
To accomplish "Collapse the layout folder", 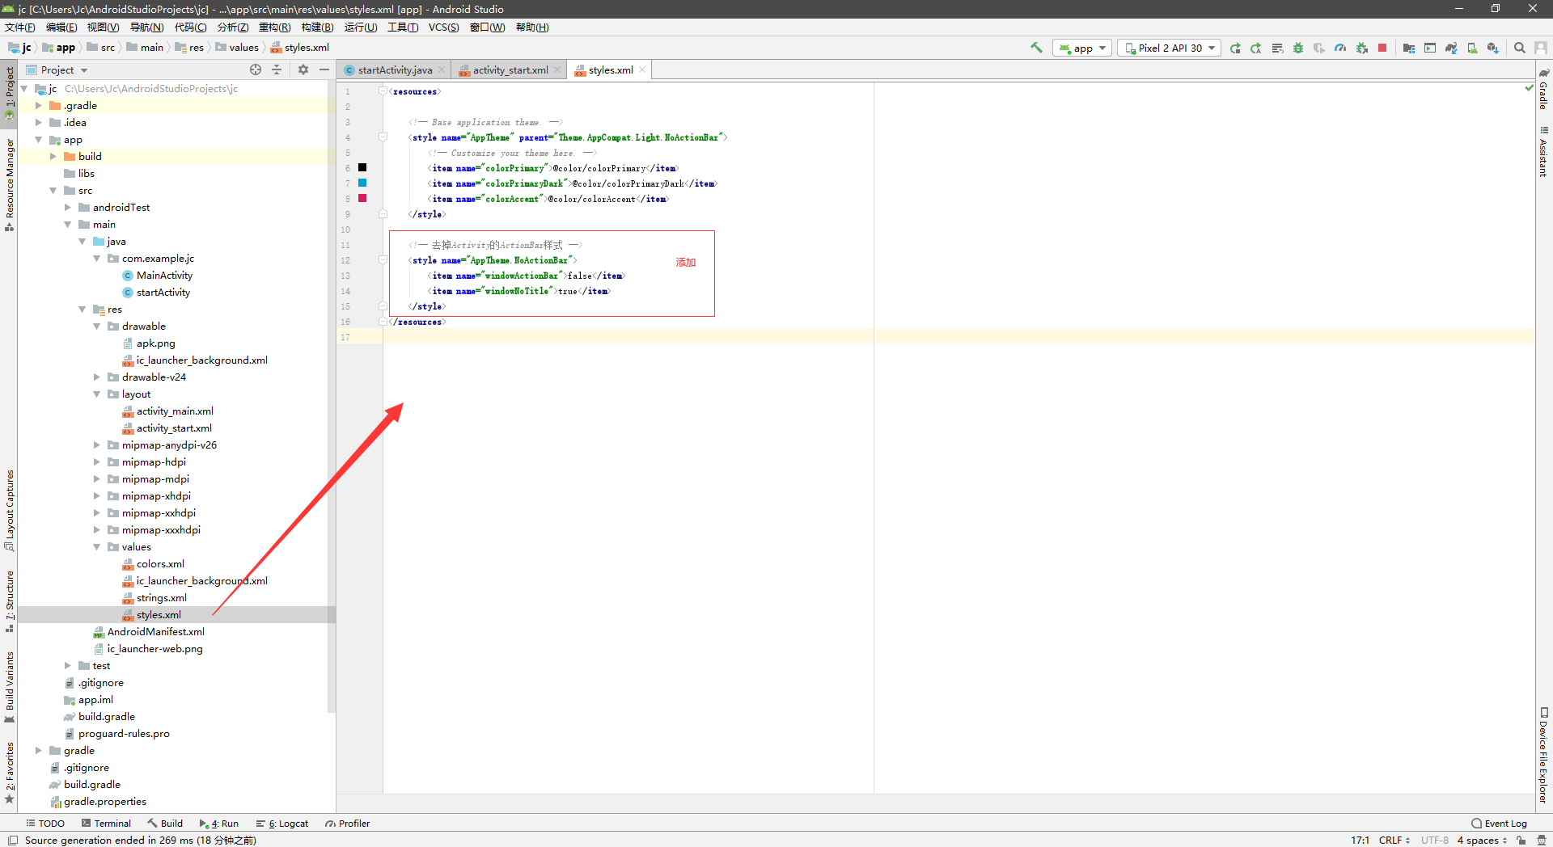I will (x=96, y=394).
